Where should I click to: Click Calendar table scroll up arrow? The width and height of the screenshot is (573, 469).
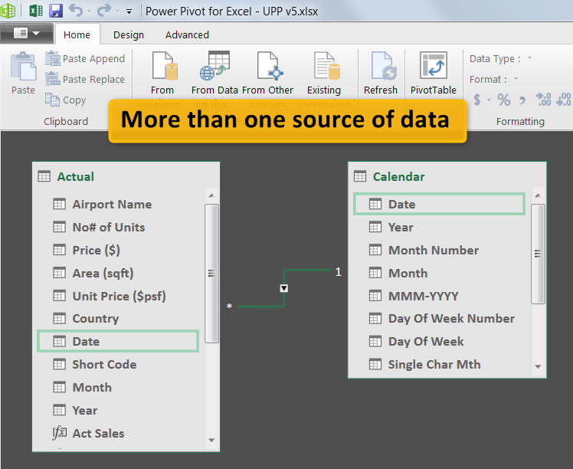pyautogui.click(x=538, y=195)
